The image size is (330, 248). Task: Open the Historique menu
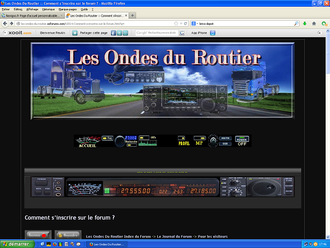pyautogui.click(x=48, y=9)
